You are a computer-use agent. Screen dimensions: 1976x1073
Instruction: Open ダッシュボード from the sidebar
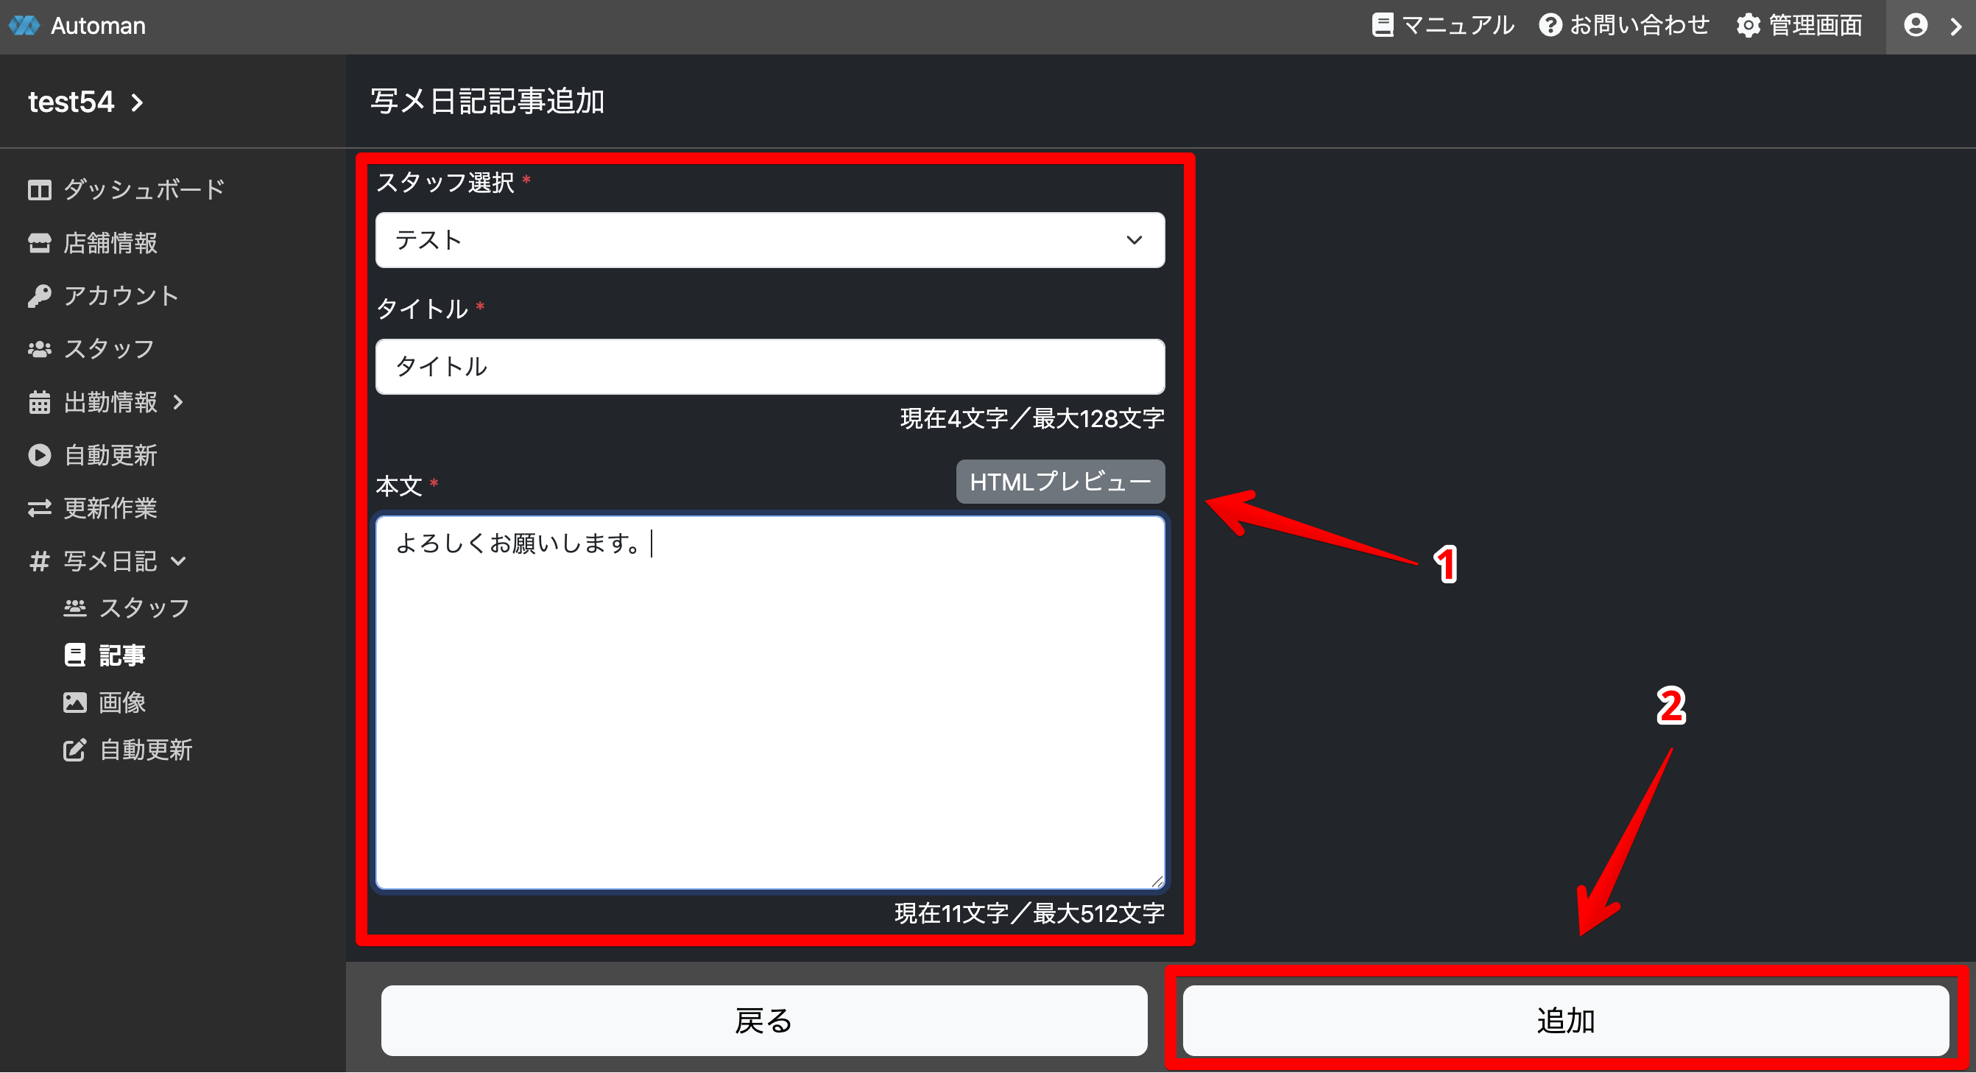(x=143, y=189)
